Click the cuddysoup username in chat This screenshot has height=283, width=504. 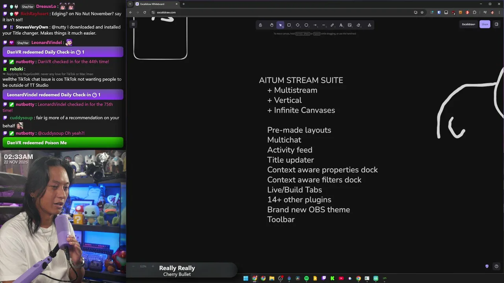pos(21,118)
